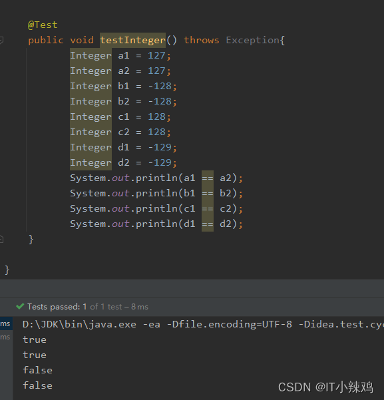Click the fold end marker at the method's closing brace
The height and width of the screenshot is (400, 384).
[1, 239]
